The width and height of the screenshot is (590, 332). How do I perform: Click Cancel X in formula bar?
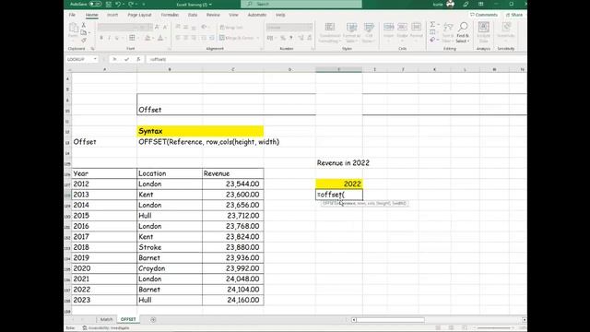click(114, 59)
